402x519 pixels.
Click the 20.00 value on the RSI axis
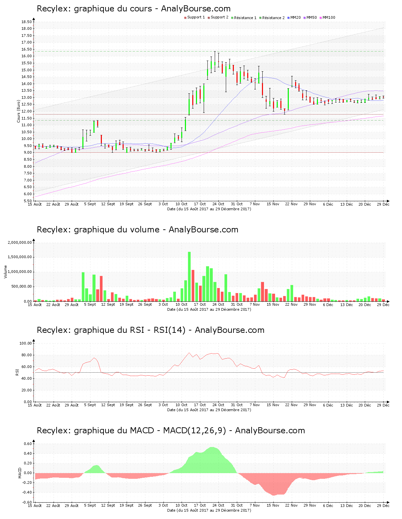[27, 390]
